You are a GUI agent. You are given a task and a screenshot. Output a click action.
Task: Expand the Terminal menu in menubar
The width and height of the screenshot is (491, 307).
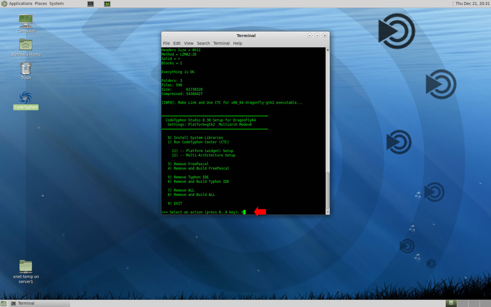[x=221, y=43]
